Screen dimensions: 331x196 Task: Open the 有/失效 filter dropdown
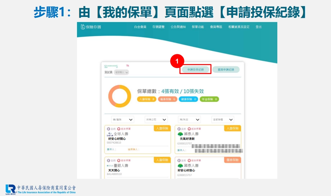[x=189, y=120]
